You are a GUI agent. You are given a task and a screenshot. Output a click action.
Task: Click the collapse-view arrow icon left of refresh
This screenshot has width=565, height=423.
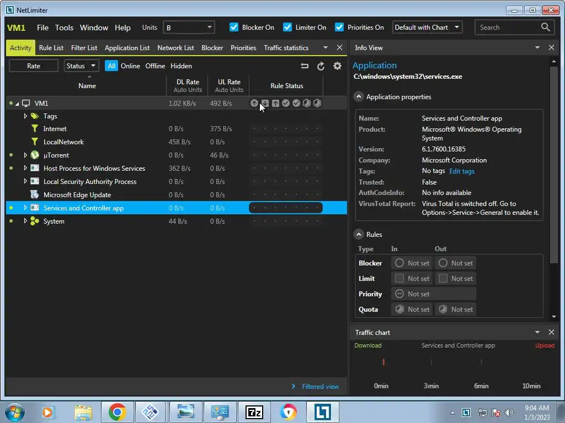click(305, 66)
